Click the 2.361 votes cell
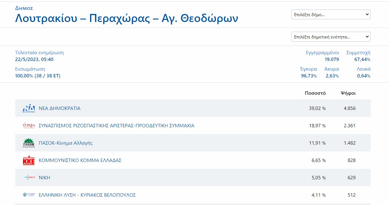The width and height of the screenshot is (389, 205). pyautogui.click(x=350, y=126)
